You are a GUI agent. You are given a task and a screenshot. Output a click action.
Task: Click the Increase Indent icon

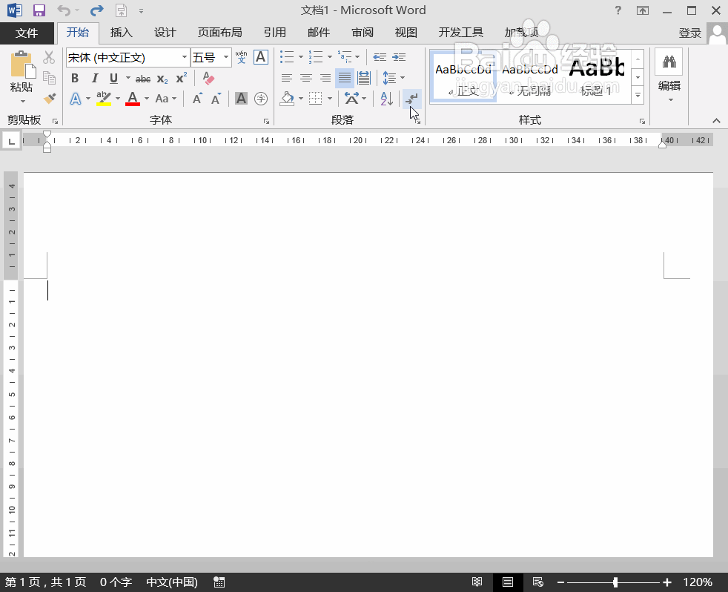click(399, 57)
